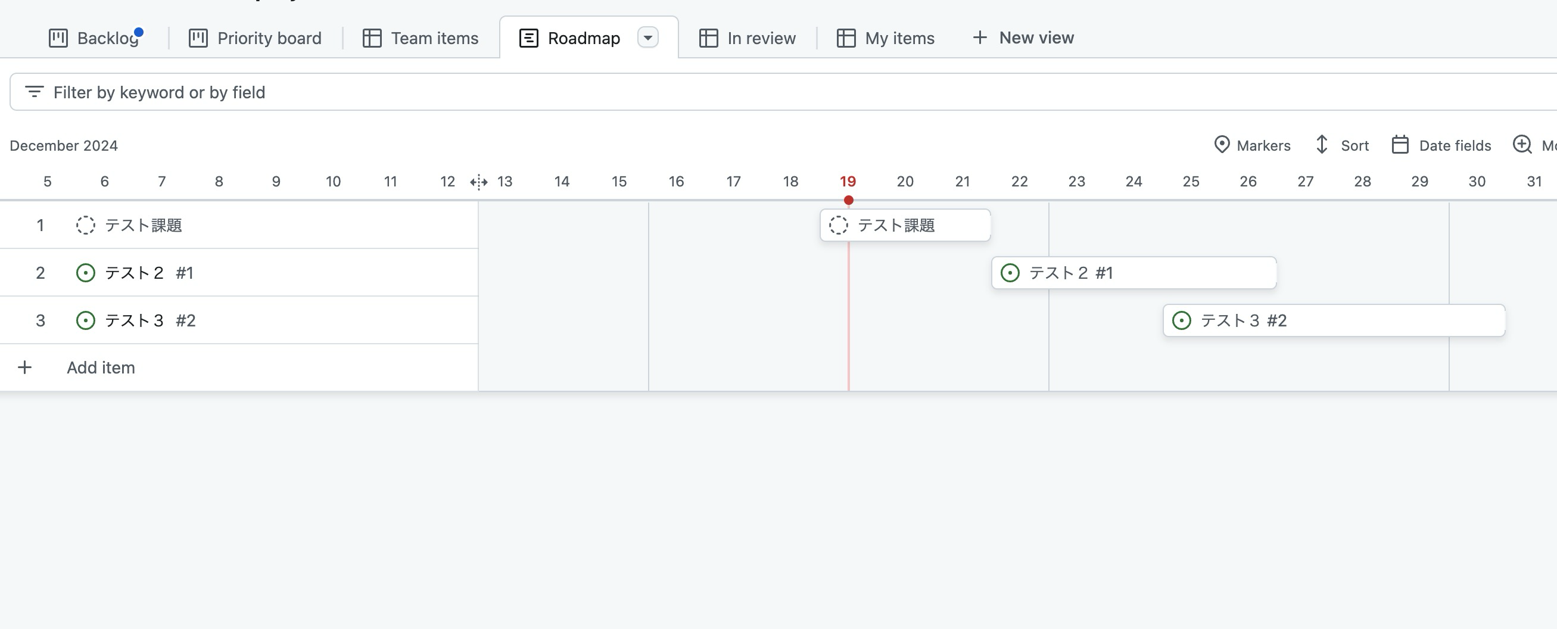Click the zoom magnifier icon on the right
The width and height of the screenshot is (1557, 629).
pos(1522,145)
